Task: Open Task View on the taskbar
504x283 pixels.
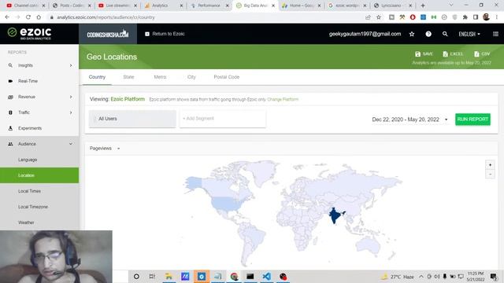Action: (x=152, y=276)
